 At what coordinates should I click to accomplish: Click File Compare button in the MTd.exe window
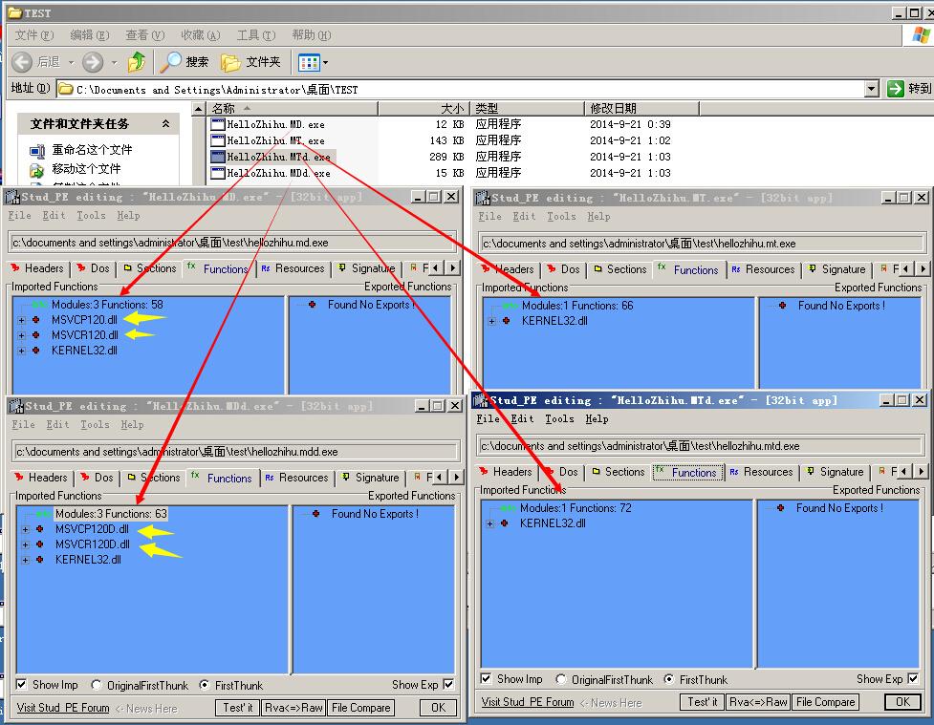pyautogui.click(x=826, y=702)
